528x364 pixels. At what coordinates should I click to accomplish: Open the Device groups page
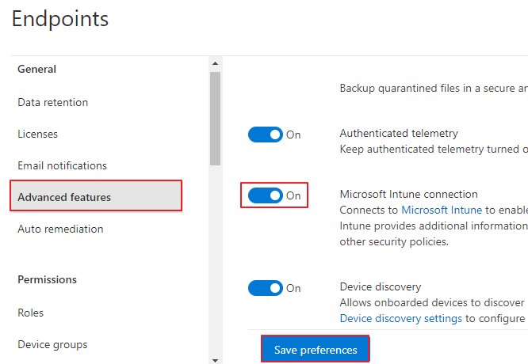coord(52,344)
